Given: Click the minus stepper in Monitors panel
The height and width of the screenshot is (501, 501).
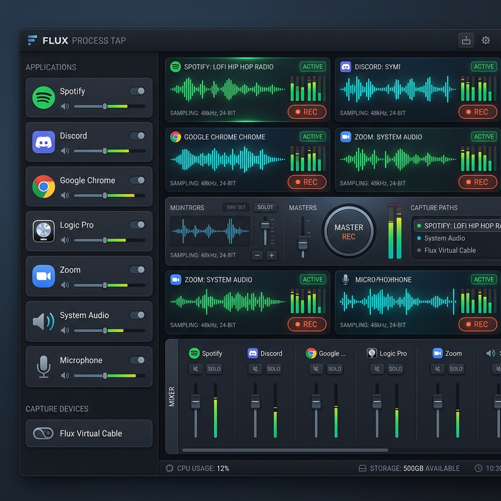Looking at the screenshot, I should coord(257,255).
